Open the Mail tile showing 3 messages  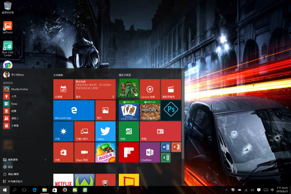(95, 89)
